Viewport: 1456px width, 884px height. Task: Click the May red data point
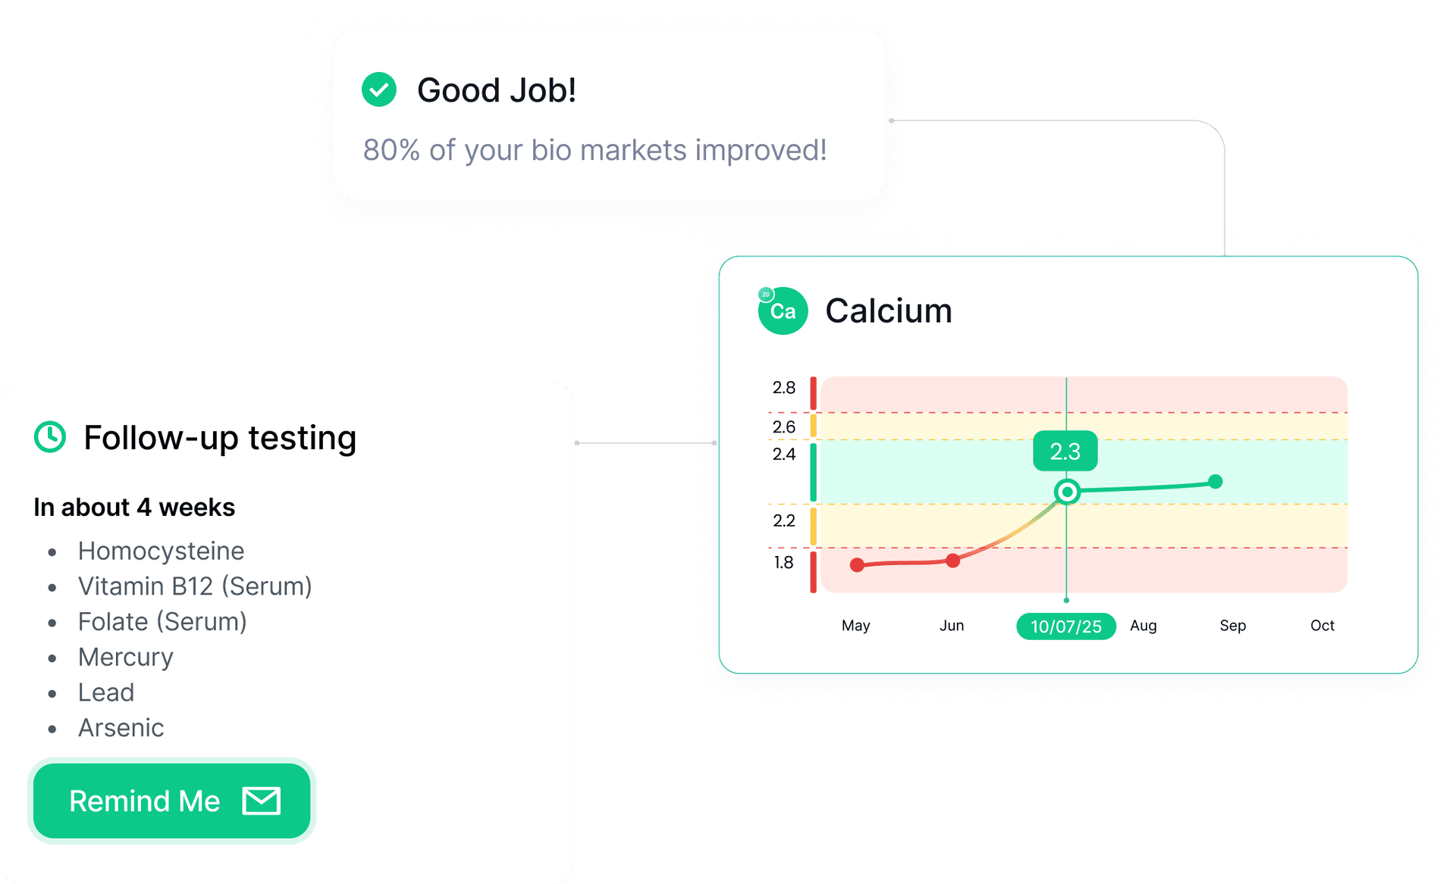[857, 565]
